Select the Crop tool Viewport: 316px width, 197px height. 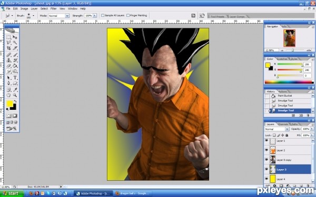tap(8, 48)
